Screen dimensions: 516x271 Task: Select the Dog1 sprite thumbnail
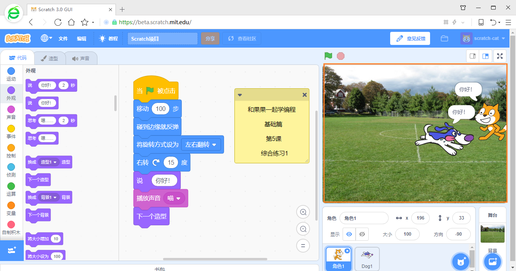(367, 258)
